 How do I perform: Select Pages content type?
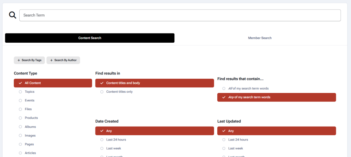[x=29, y=144]
